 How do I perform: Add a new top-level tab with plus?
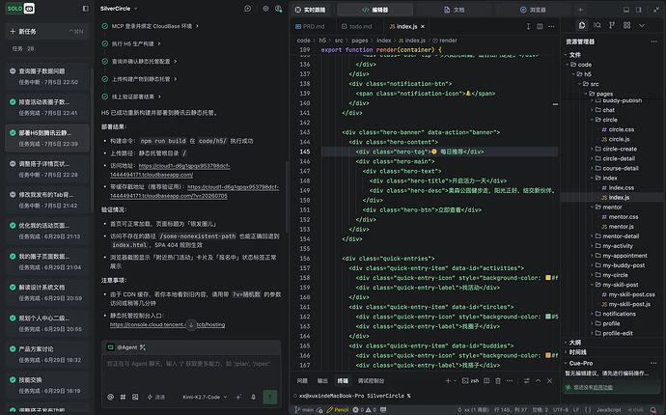point(580,10)
